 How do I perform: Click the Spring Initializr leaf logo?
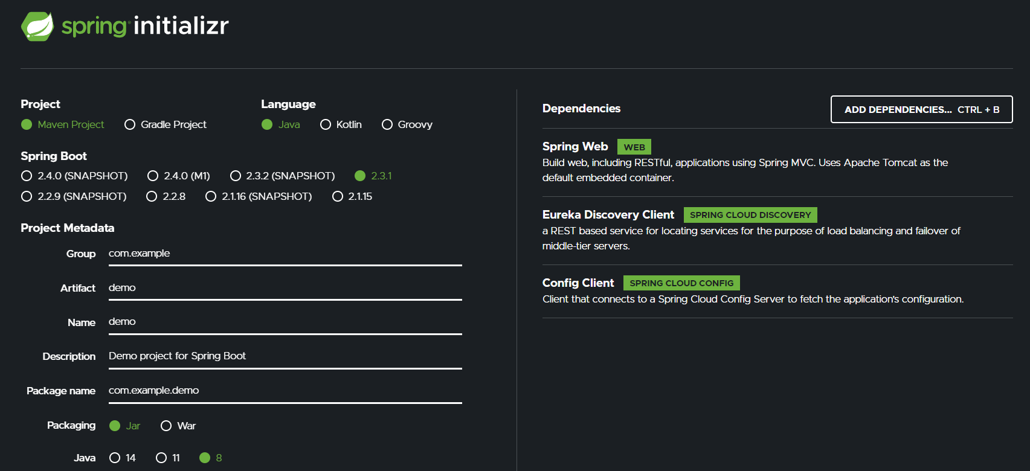37,27
